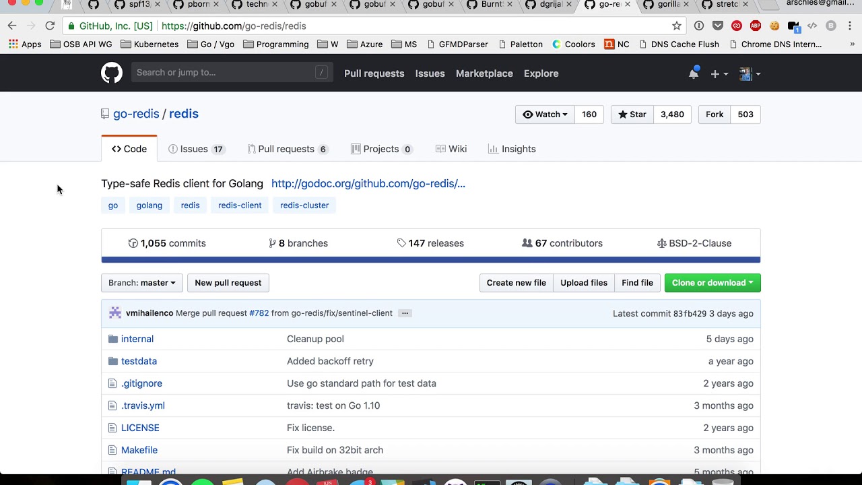Open the Branch: master dropdown

[x=141, y=283]
